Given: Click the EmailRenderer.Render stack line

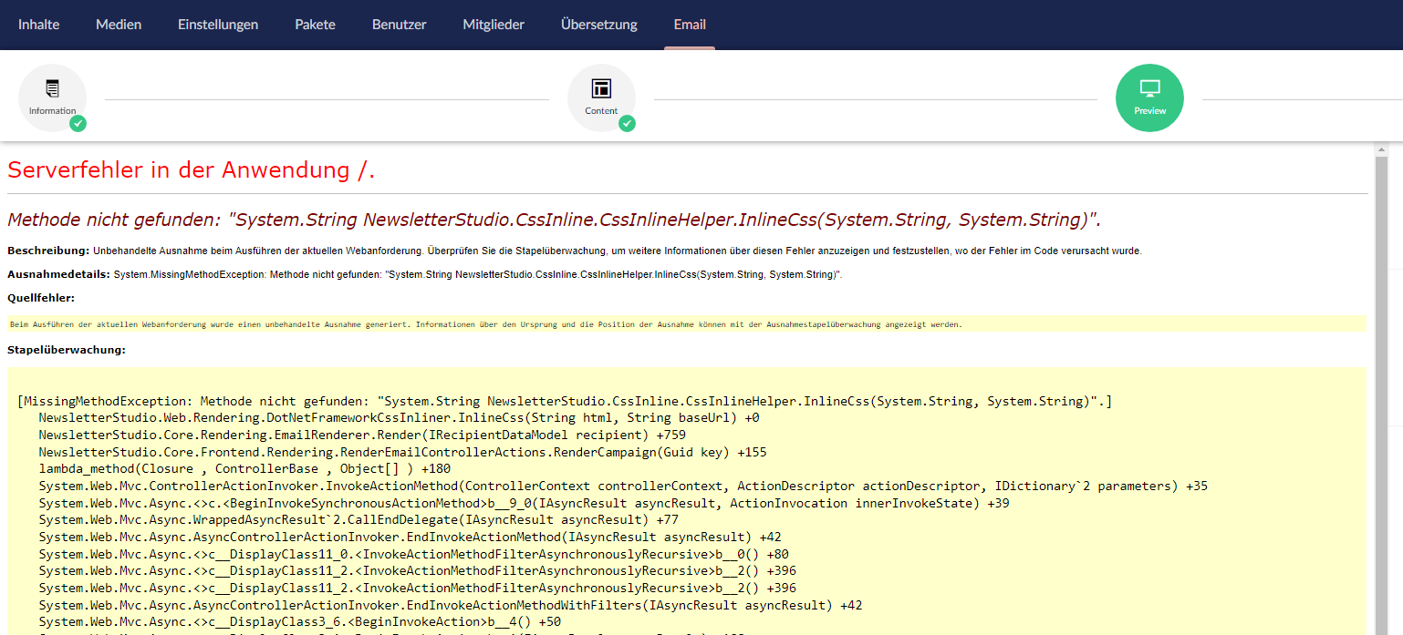Looking at the screenshot, I should [362, 435].
